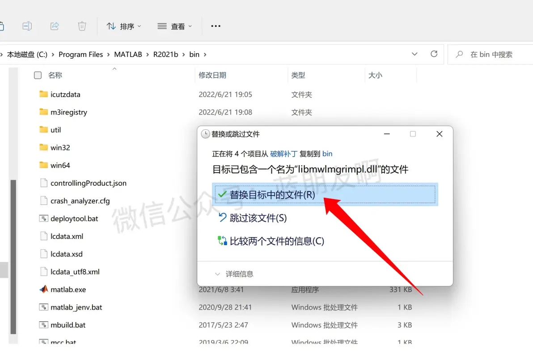The height and width of the screenshot is (357, 533).
Task: Click Program Files in address bar
Action: [80, 55]
